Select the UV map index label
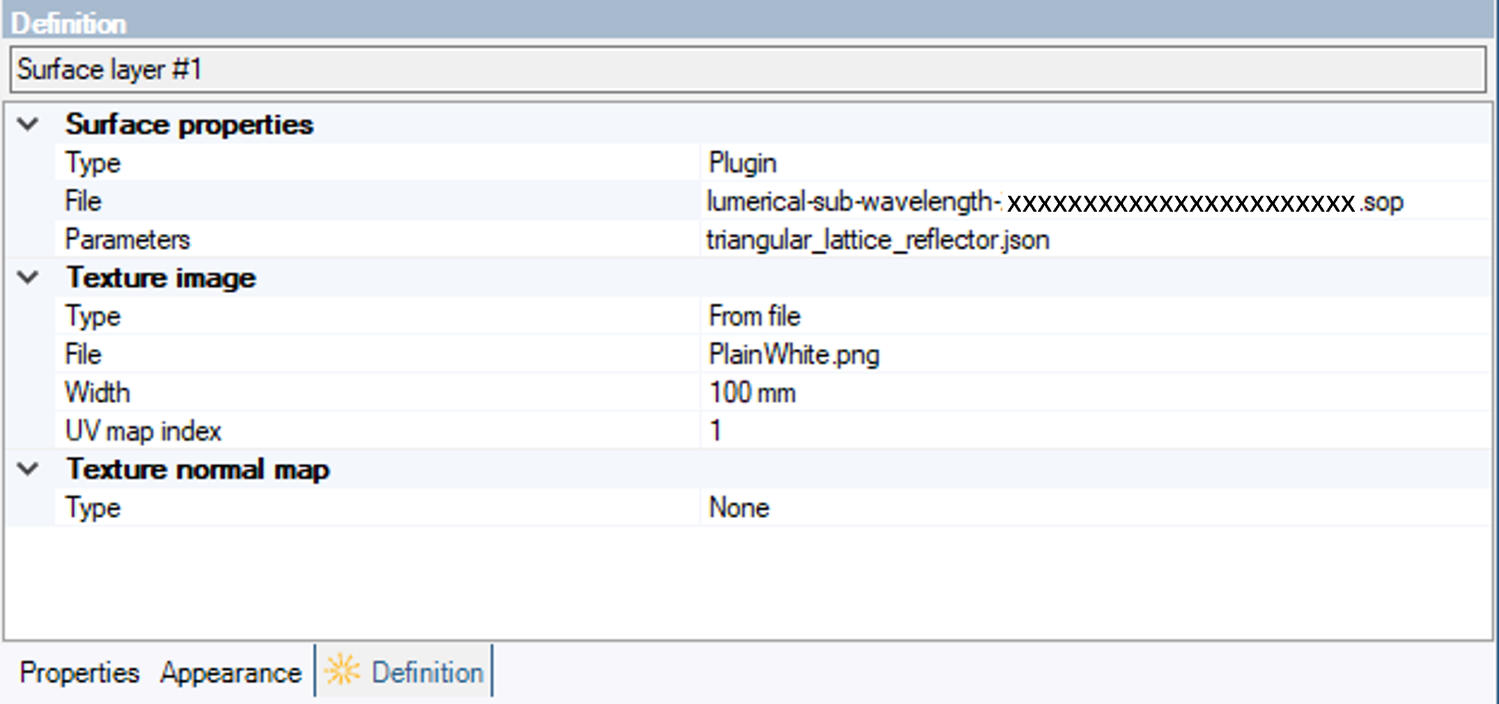The width and height of the screenshot is (1499, 704). pyautogui.click(x=143, y=432)
